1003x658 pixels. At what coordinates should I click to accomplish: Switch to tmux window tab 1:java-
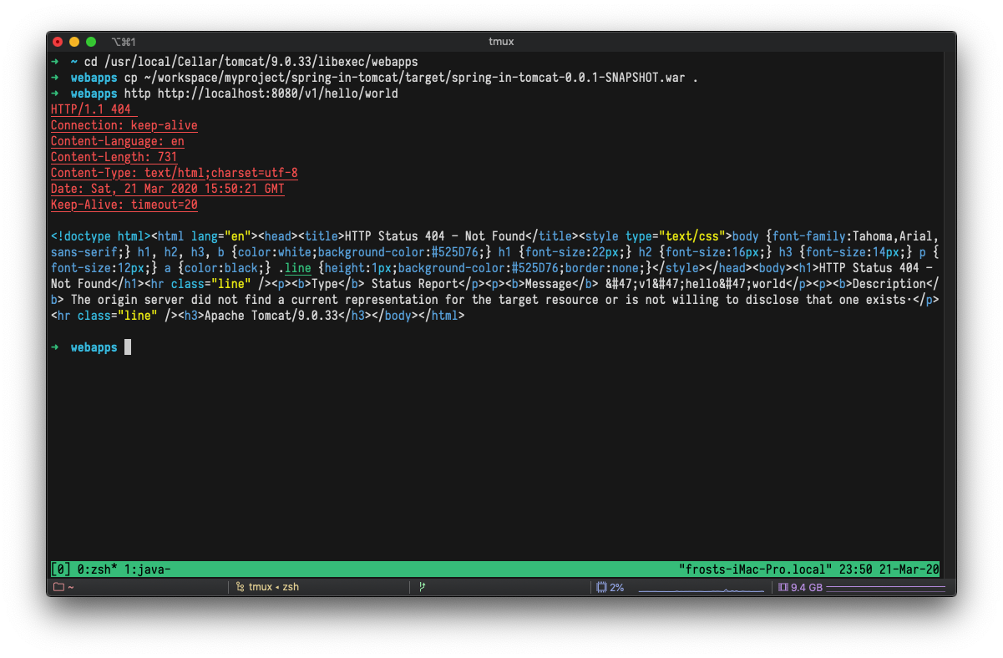coord(148,569)
